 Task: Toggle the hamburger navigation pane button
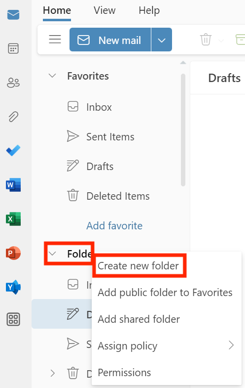(55, 40)
